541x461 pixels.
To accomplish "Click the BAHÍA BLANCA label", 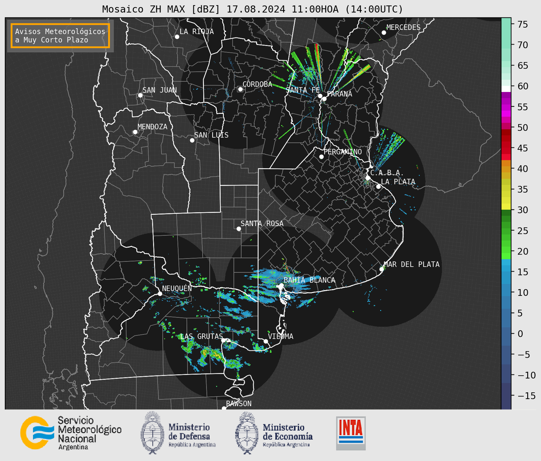I will coord(309,280).
